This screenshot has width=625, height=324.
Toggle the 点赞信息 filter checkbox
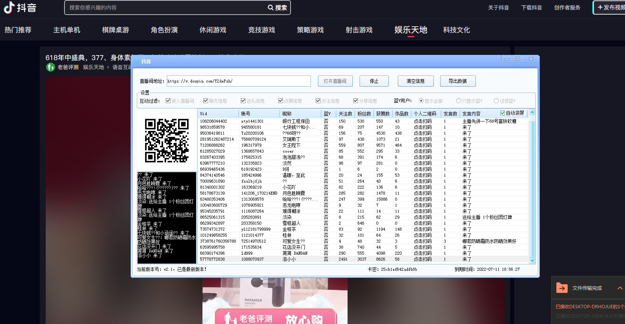coord(281,101)
